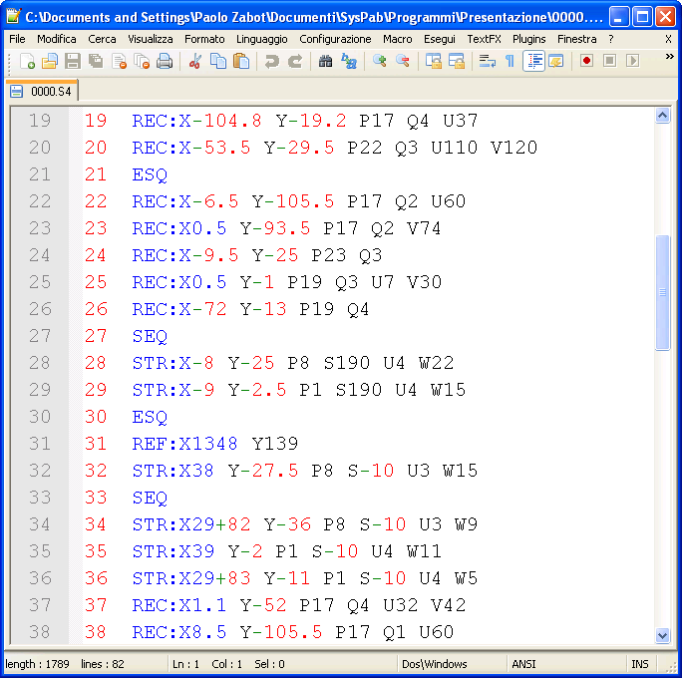Screen dimensions: 682x678
Task: Click the 'lines : 82' status entry
Action: point(103,664)
